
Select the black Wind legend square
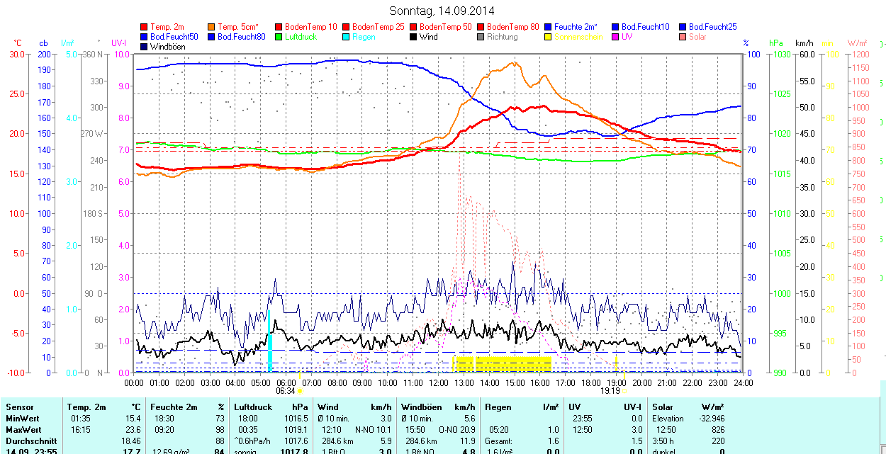click(414, 37)
